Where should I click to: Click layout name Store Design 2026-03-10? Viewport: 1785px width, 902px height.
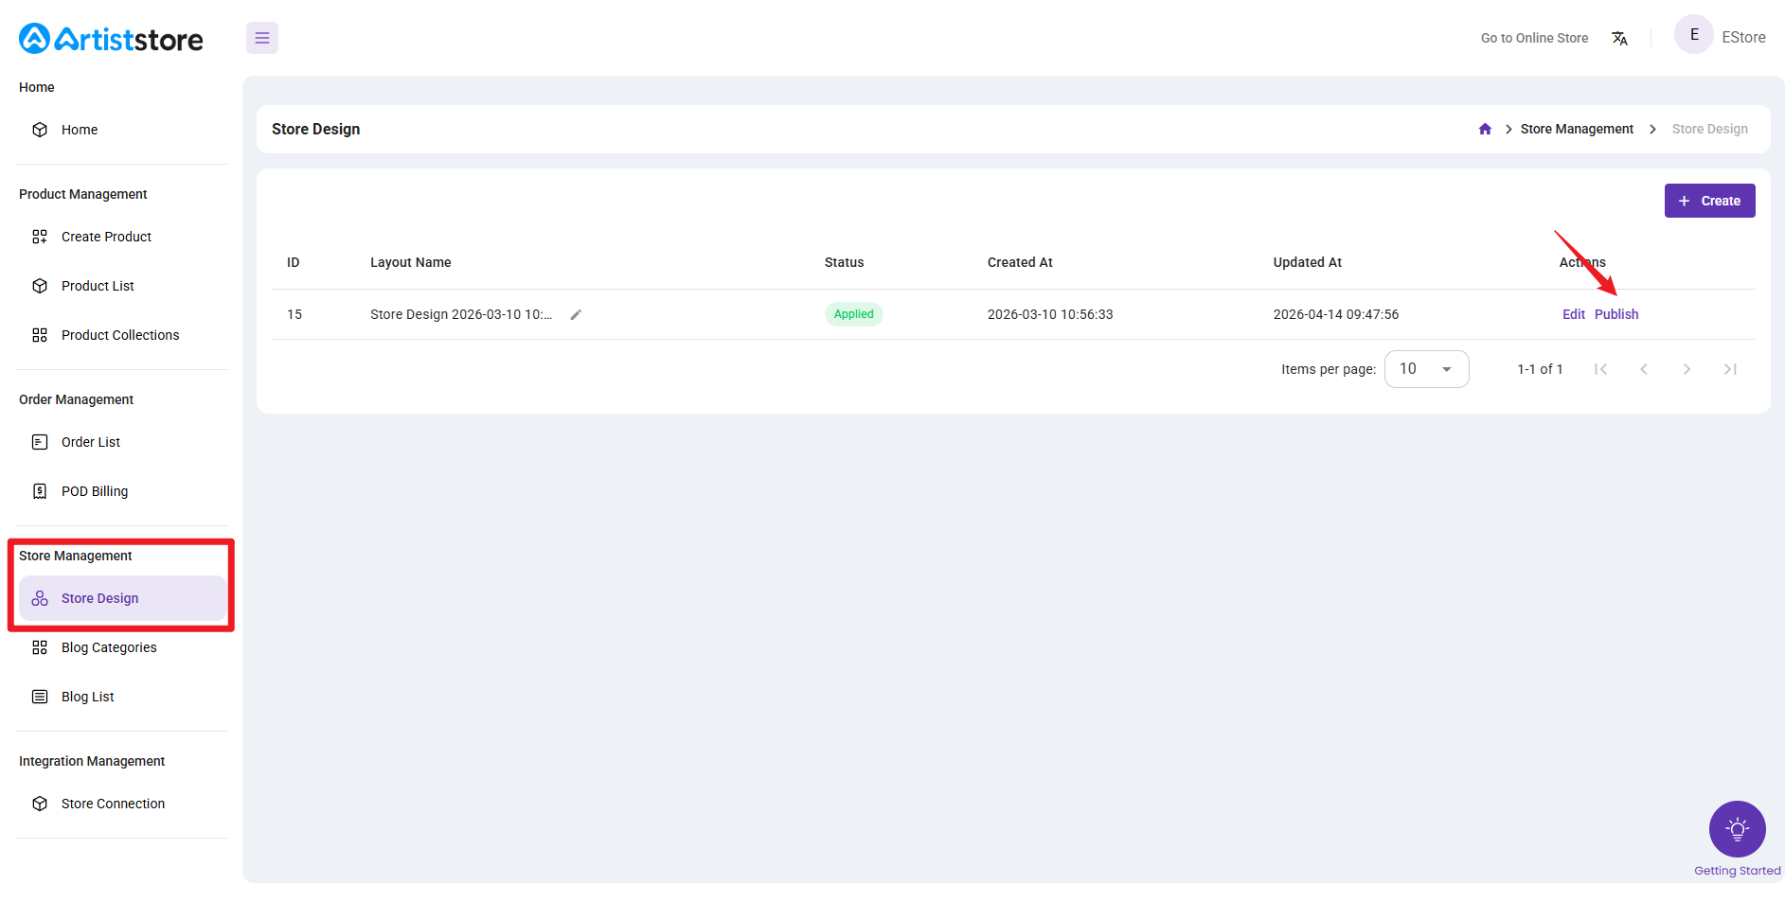[461, 314]
